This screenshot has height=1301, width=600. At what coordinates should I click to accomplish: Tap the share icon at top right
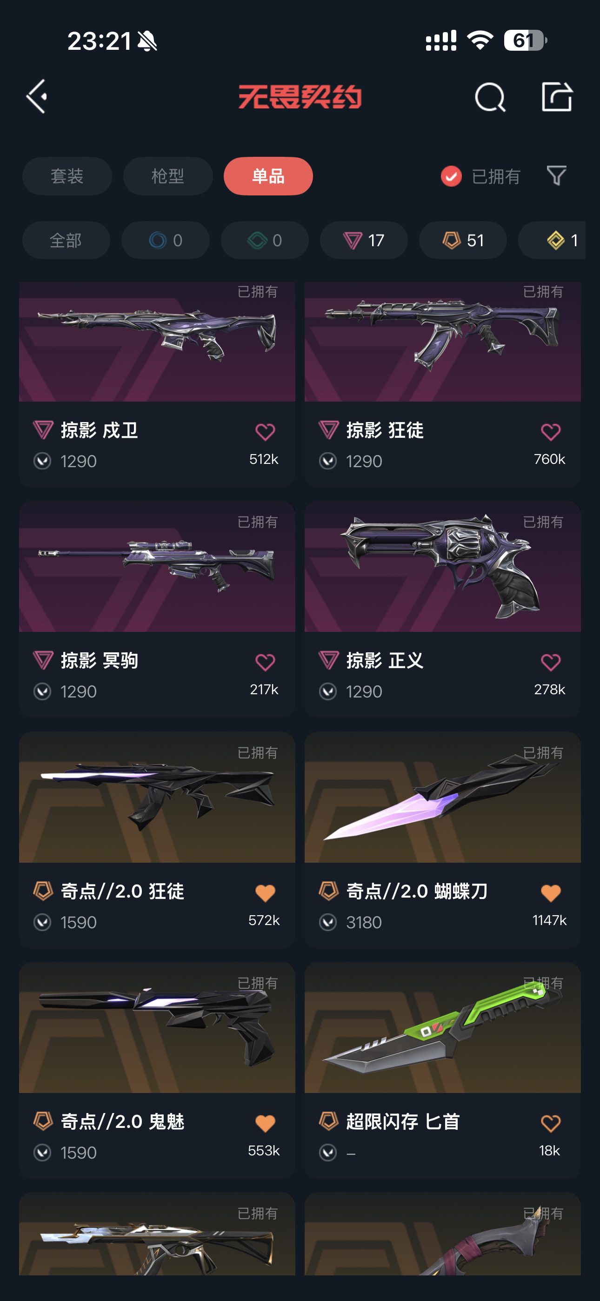(557, 96)
